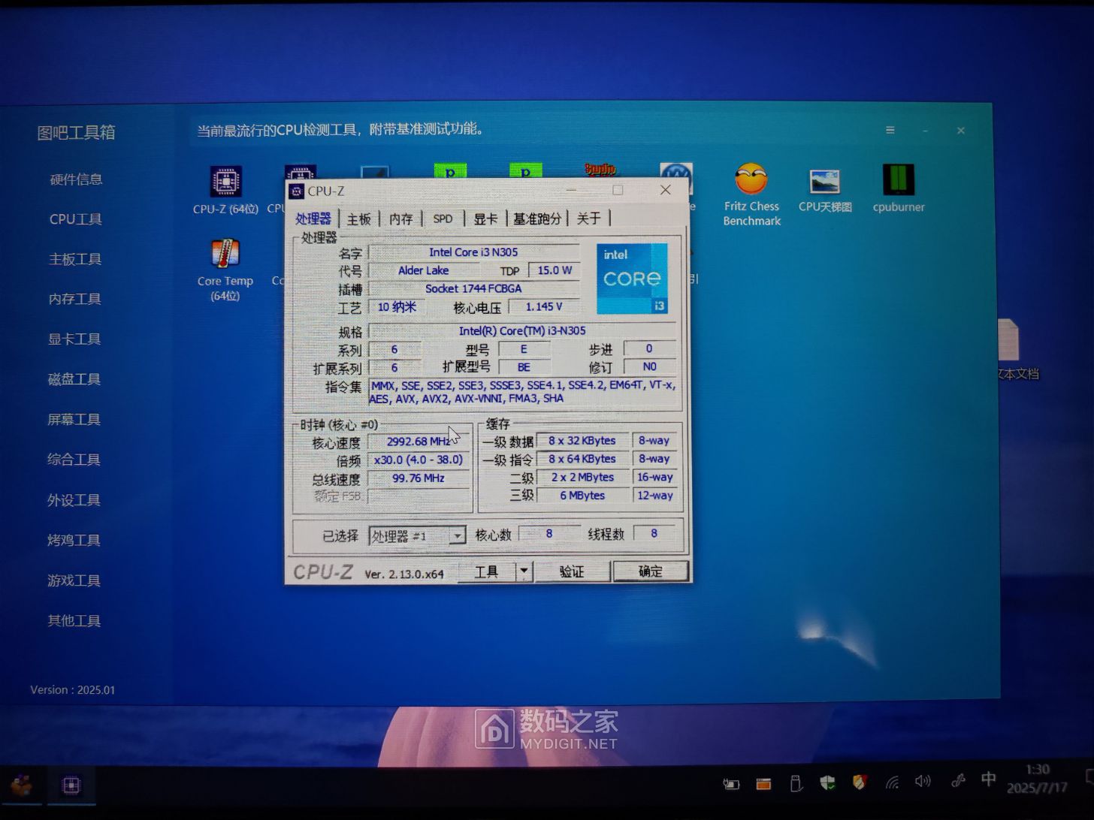Check the battery power tray icon
Viewport: 1094px width, 820px height.
[x=731, y=784]
